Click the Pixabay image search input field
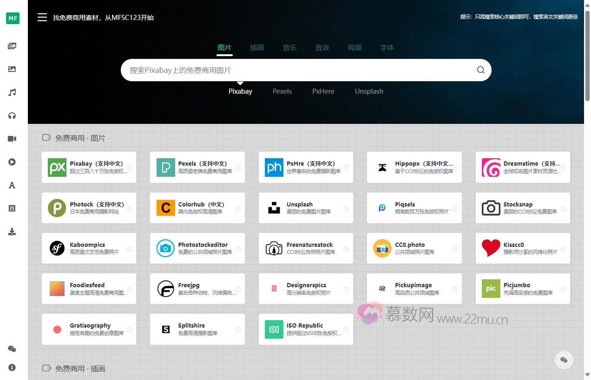 pos(297,70)
